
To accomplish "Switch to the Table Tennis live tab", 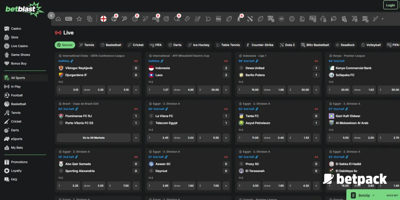I will [x=228, y=45].
